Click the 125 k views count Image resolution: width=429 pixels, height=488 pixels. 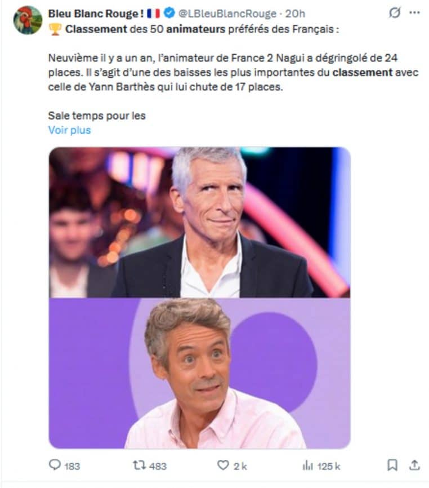pos(329,466)
